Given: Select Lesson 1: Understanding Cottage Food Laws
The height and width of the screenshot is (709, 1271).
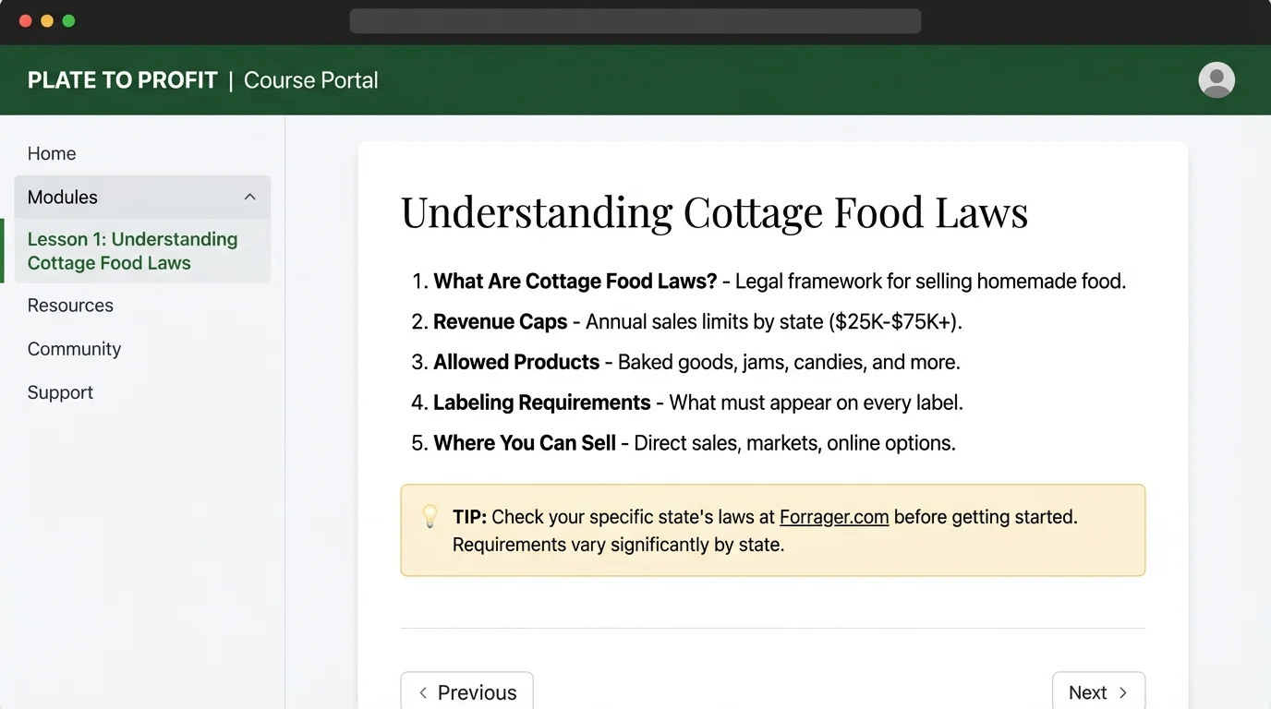Looking at the screenshot, I should (x=132, y=250).
